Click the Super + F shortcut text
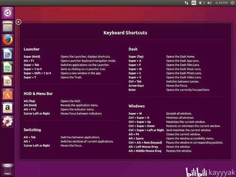The image size is (236, 177). 135,65
